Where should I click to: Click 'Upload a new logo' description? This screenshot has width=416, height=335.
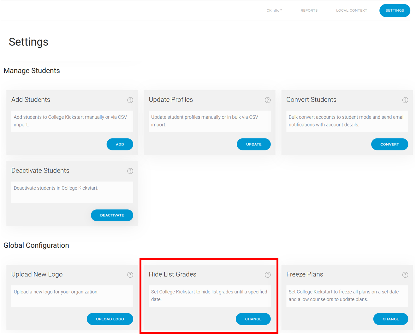(x=56, y=292)
